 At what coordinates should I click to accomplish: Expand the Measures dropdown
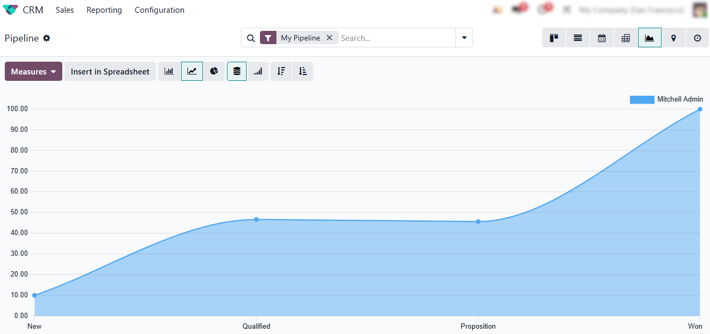point(34,71)
